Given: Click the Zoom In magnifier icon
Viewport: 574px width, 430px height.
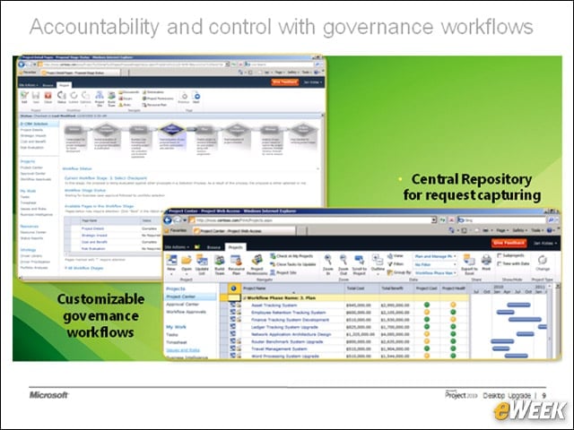Looking at the screenshot, I should click(328, 260).
